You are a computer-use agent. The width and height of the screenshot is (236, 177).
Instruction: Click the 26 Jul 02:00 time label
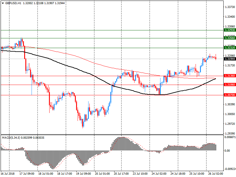(x=216, y=174)
